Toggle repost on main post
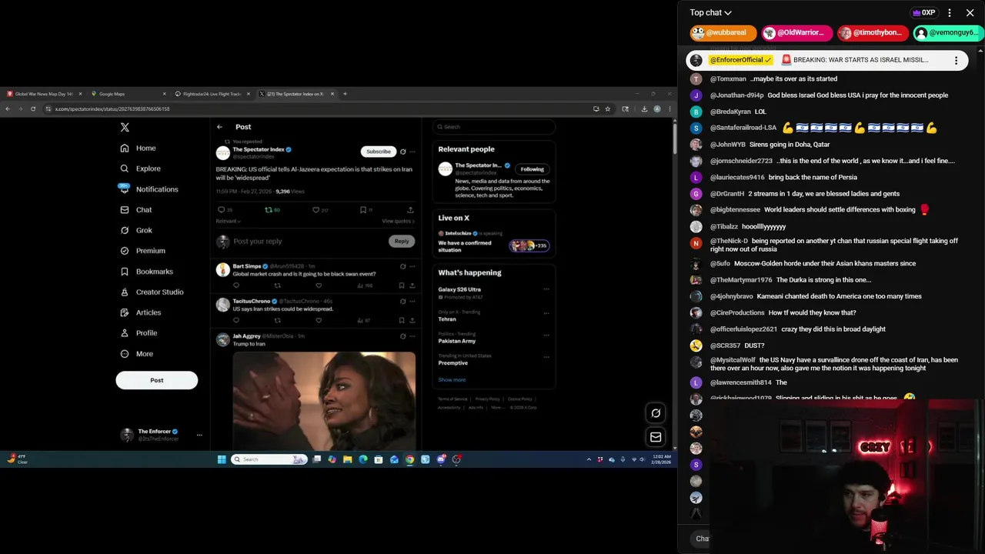This screenshot has width=985, height=554. click(x=269, y=209)
